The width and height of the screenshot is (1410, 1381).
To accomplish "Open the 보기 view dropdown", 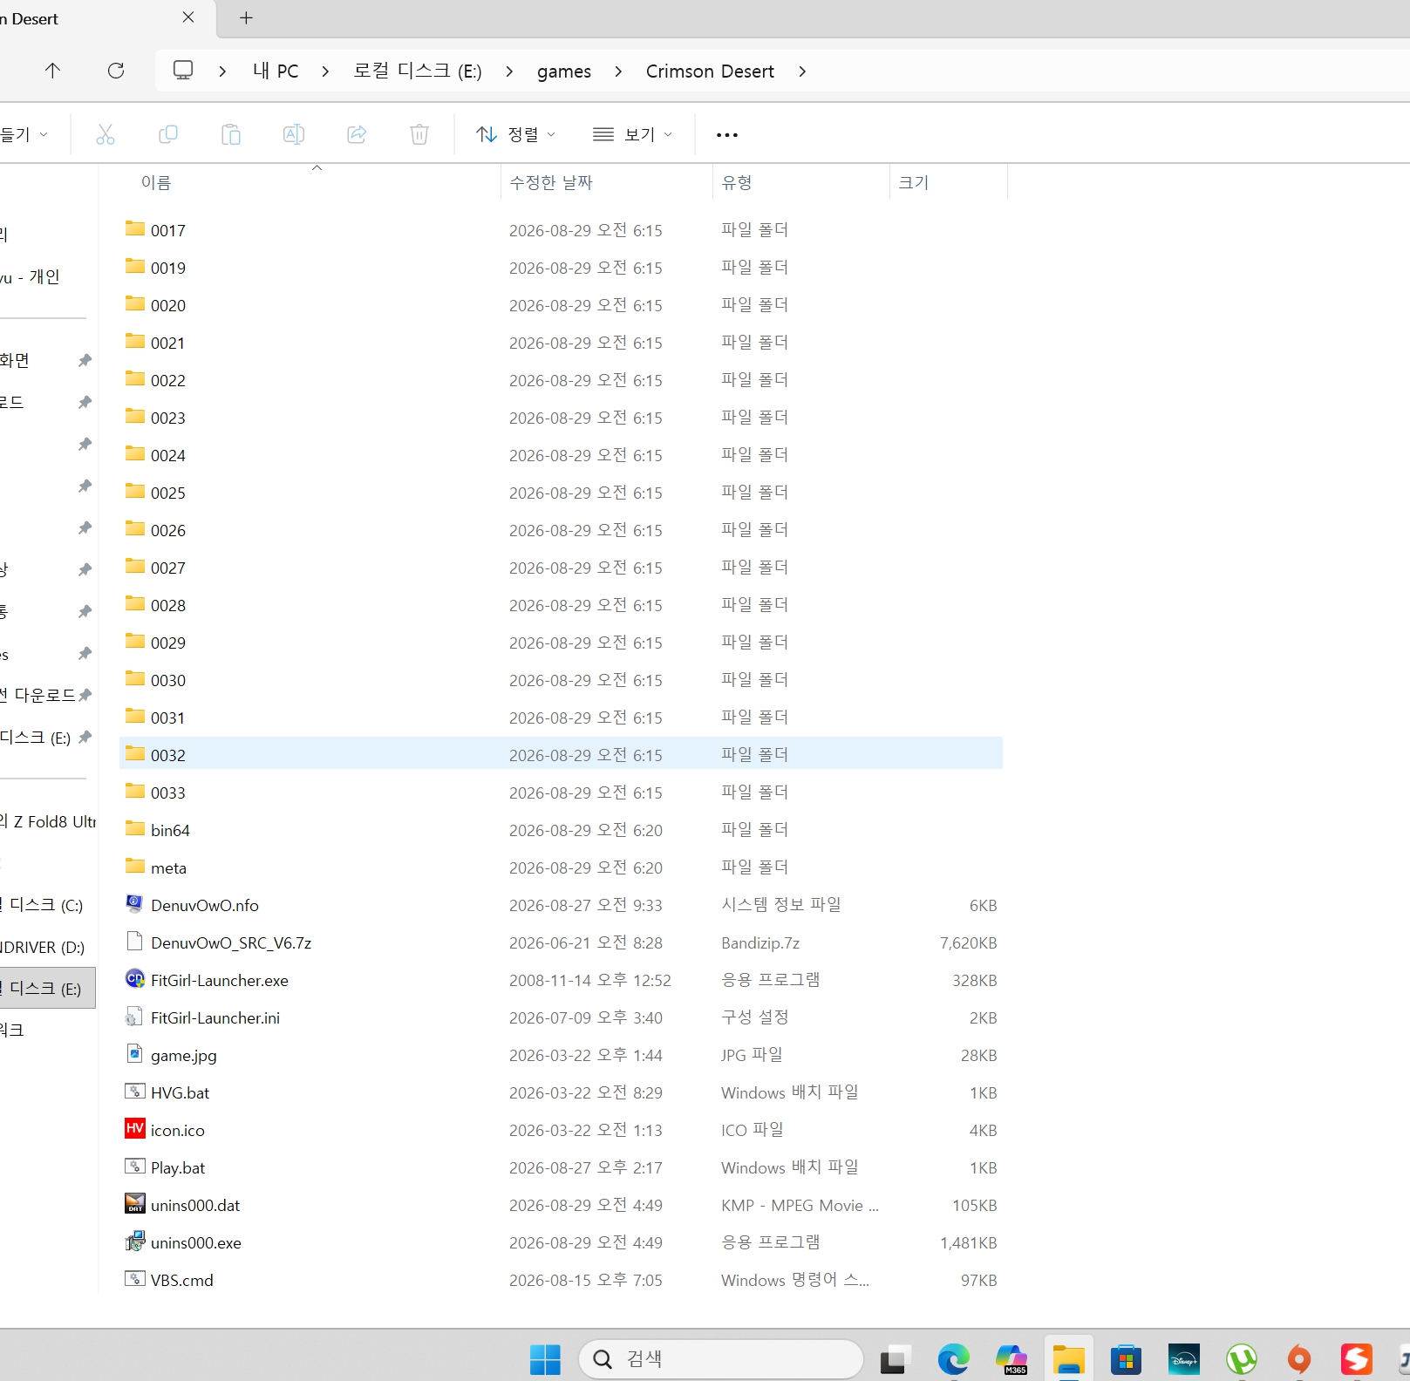I will pyautogui.click(x=632, y=134).
